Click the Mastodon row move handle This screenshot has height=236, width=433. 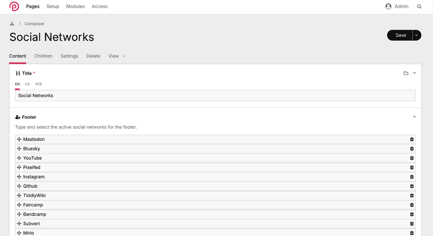click(19, 139)
